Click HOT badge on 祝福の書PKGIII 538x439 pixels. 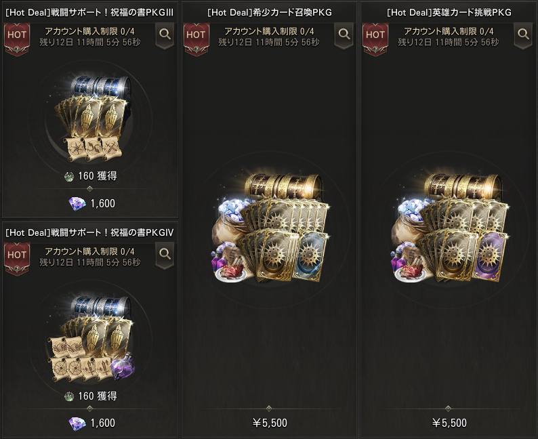(x=17, y=39)
